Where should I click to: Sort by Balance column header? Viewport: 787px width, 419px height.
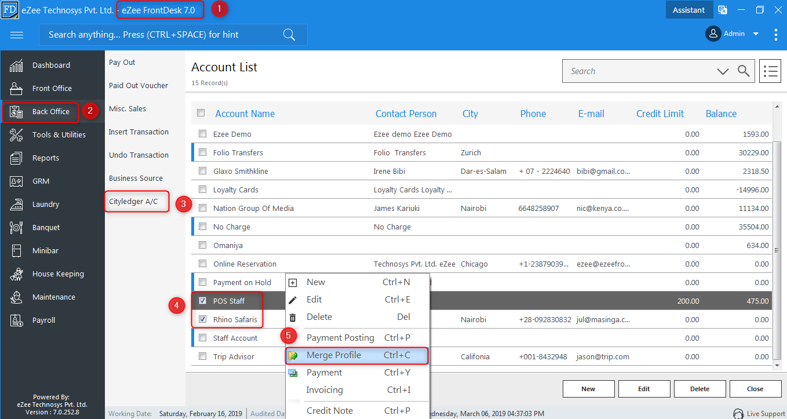pyautogui.click(x=721, y=114)
